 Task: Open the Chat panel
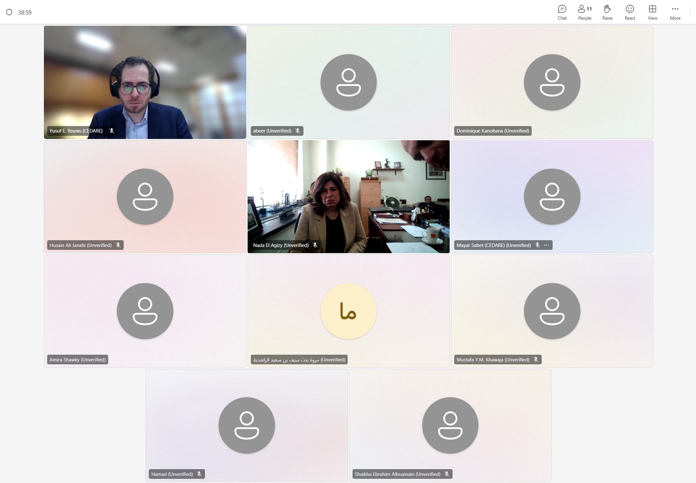pyautogui.click(x=562, y=13)
